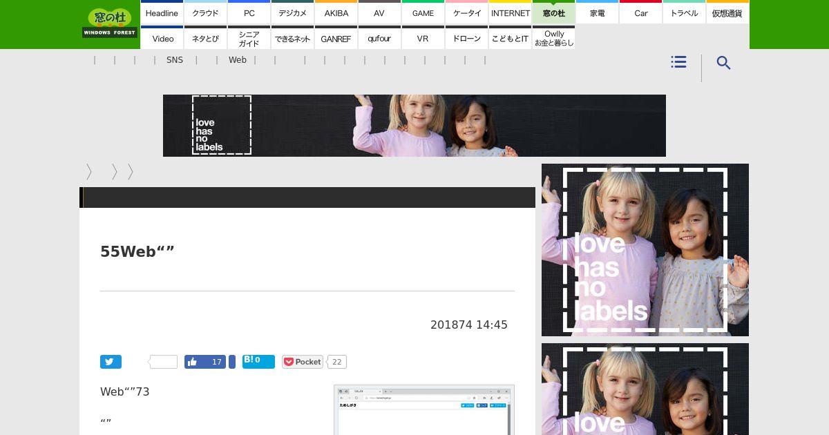The height and width of the screenshot is (435, 829).
Task: Go to the ネタとぴ tab
Action: (x=205, y=38)
